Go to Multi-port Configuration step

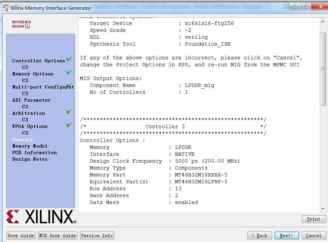point(43,87)
